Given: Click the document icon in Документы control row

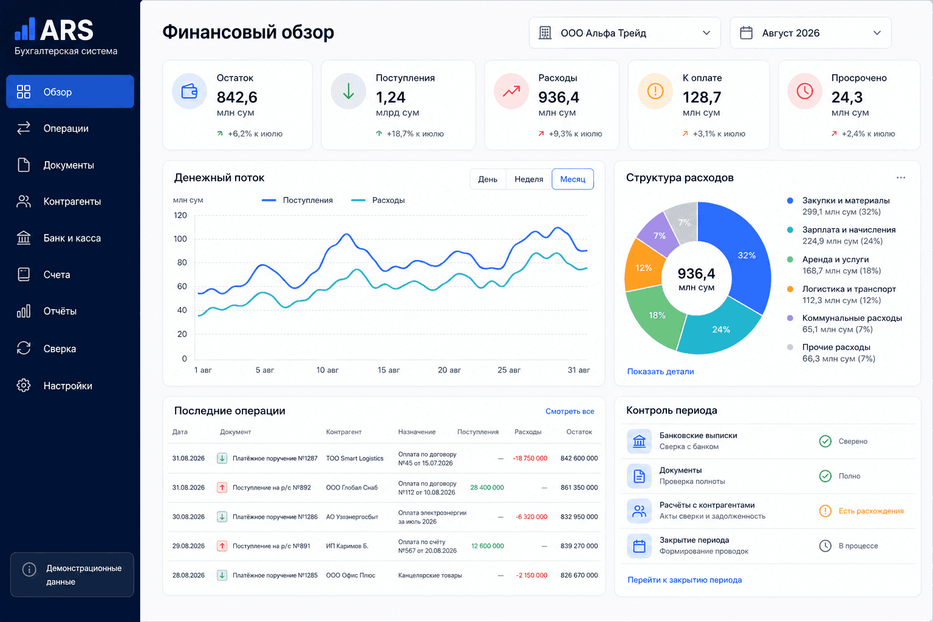Looking at the screenshot, I should [x=639, y=476].
